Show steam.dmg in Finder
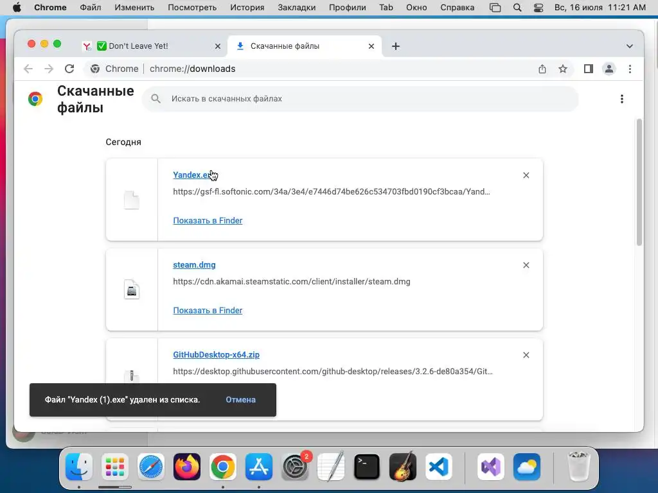This screenshot has height=493, width=658. [x=208, y=310]
